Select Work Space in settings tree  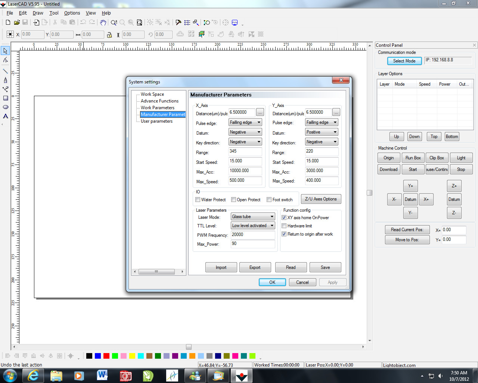[x=152, y=94]
